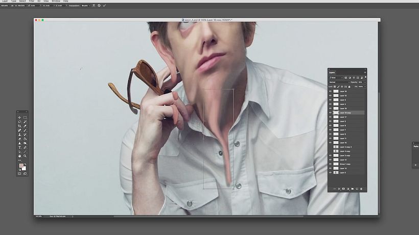Toggle visibility of Layer 12
This screenshot has width=419, height=235.
point(330,160)
